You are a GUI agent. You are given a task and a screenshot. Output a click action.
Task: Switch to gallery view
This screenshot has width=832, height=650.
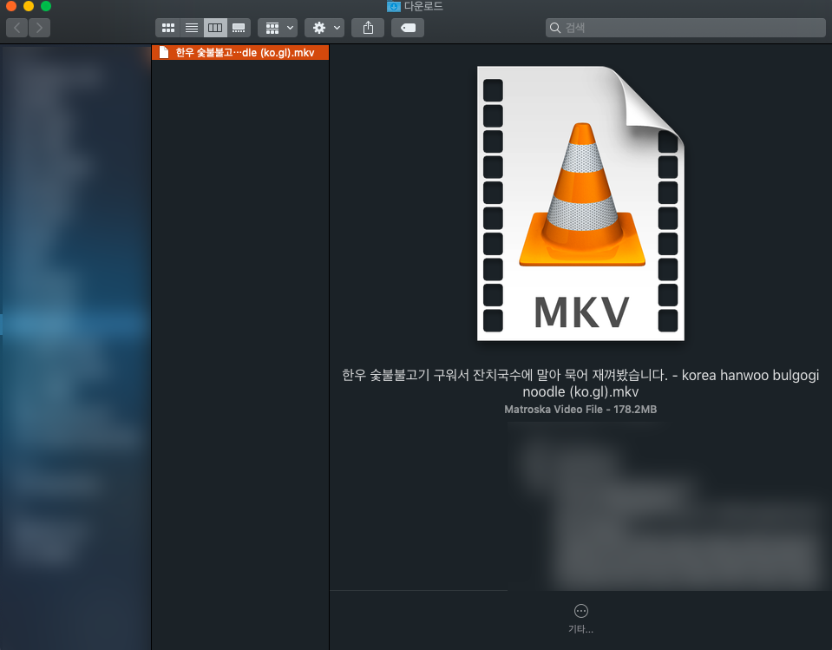click(x=239, y=28)
